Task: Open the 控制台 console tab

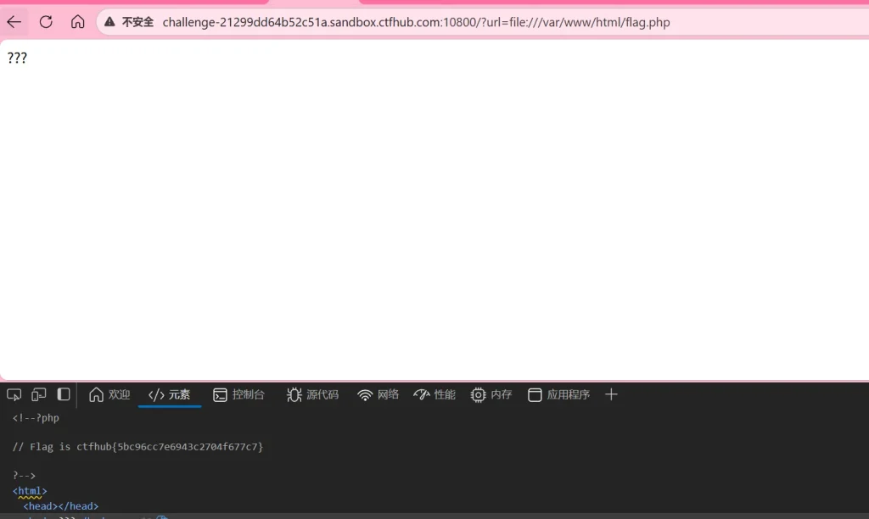Action: (x=239, y=394)
